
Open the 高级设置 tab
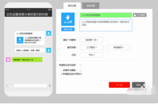(91, 6)
